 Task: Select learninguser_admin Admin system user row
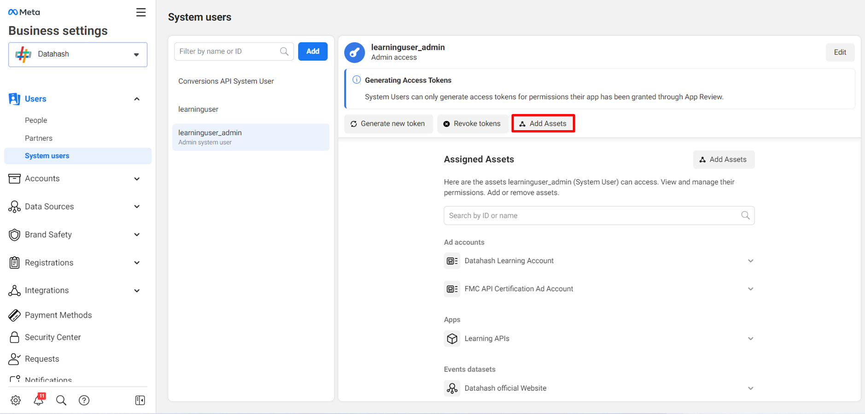click(251, 137)
